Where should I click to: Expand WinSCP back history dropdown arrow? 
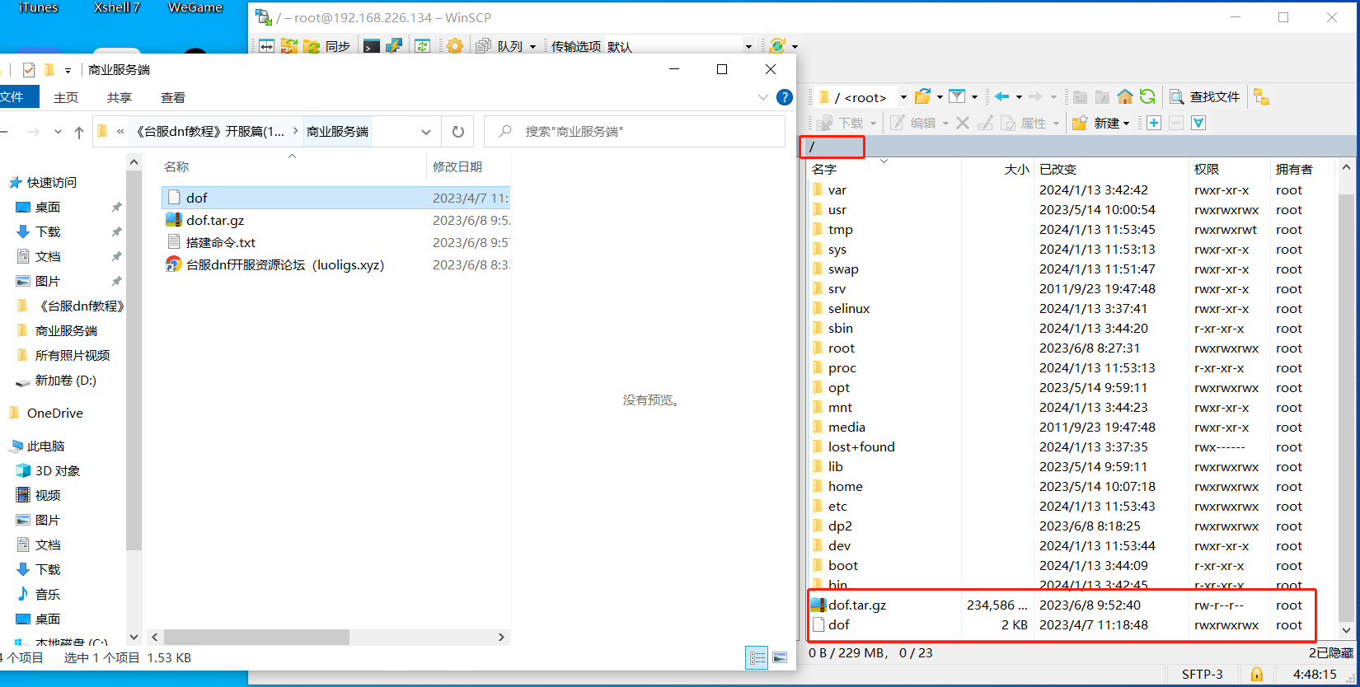pos(1019,97)
